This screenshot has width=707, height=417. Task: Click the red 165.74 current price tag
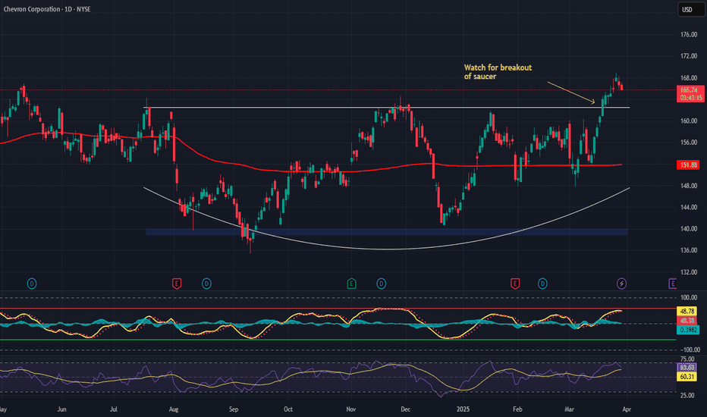[690, 94]
